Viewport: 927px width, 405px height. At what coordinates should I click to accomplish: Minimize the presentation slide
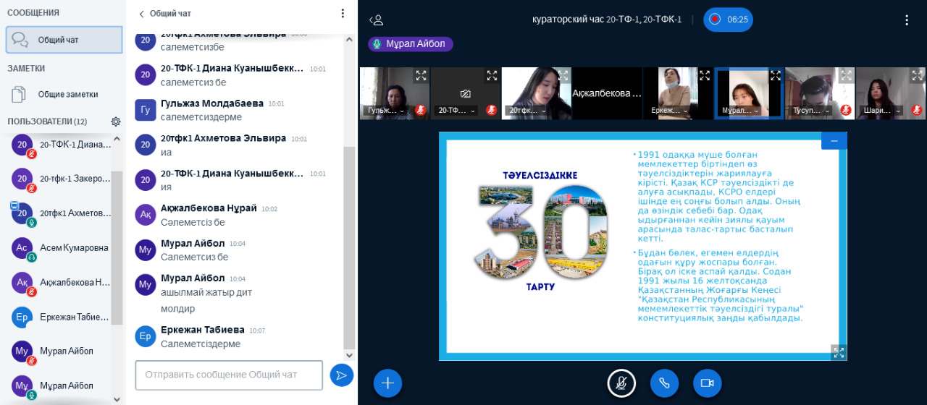coord(834,141)
